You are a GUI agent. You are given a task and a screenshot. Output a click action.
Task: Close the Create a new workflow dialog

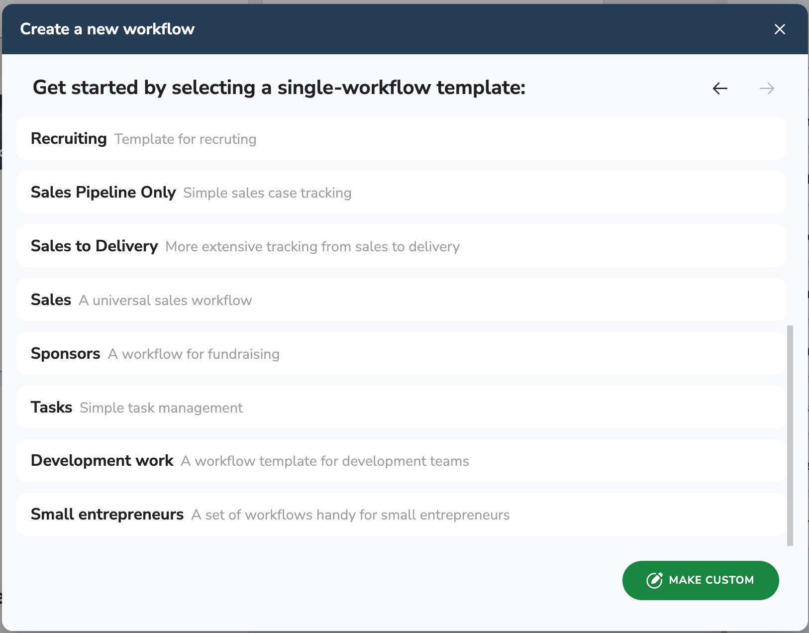point(780,29)
